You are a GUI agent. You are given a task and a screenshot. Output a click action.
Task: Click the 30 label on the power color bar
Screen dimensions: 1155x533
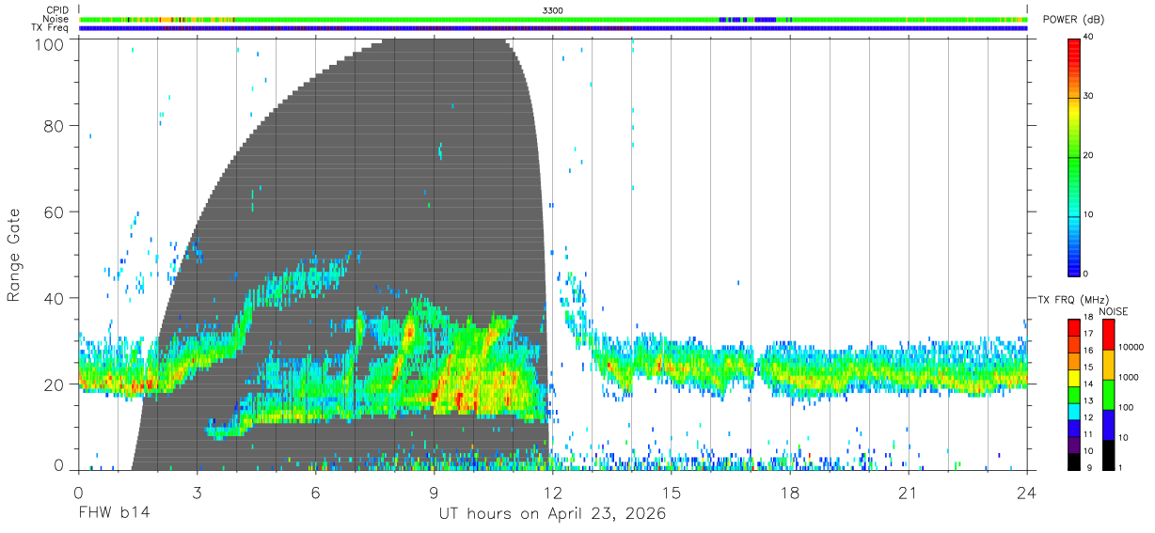click(x=1088, y=96)
